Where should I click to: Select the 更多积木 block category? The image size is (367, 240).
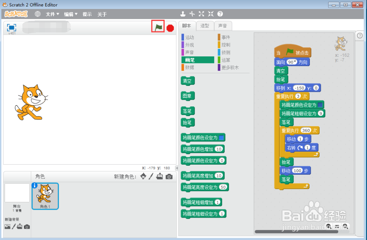[x=228, y=68]
